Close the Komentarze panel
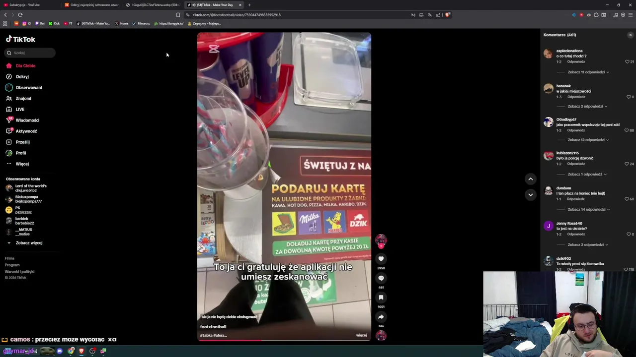The image size is (636, 357). click(x=631, y=35)
